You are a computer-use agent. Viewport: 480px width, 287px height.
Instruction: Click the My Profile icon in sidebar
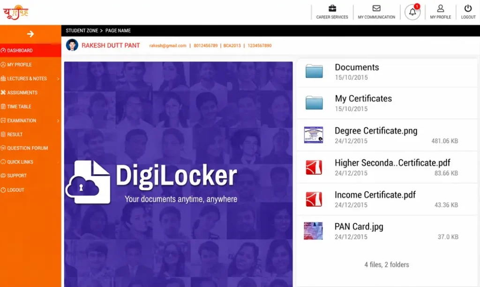pos(3,65)
